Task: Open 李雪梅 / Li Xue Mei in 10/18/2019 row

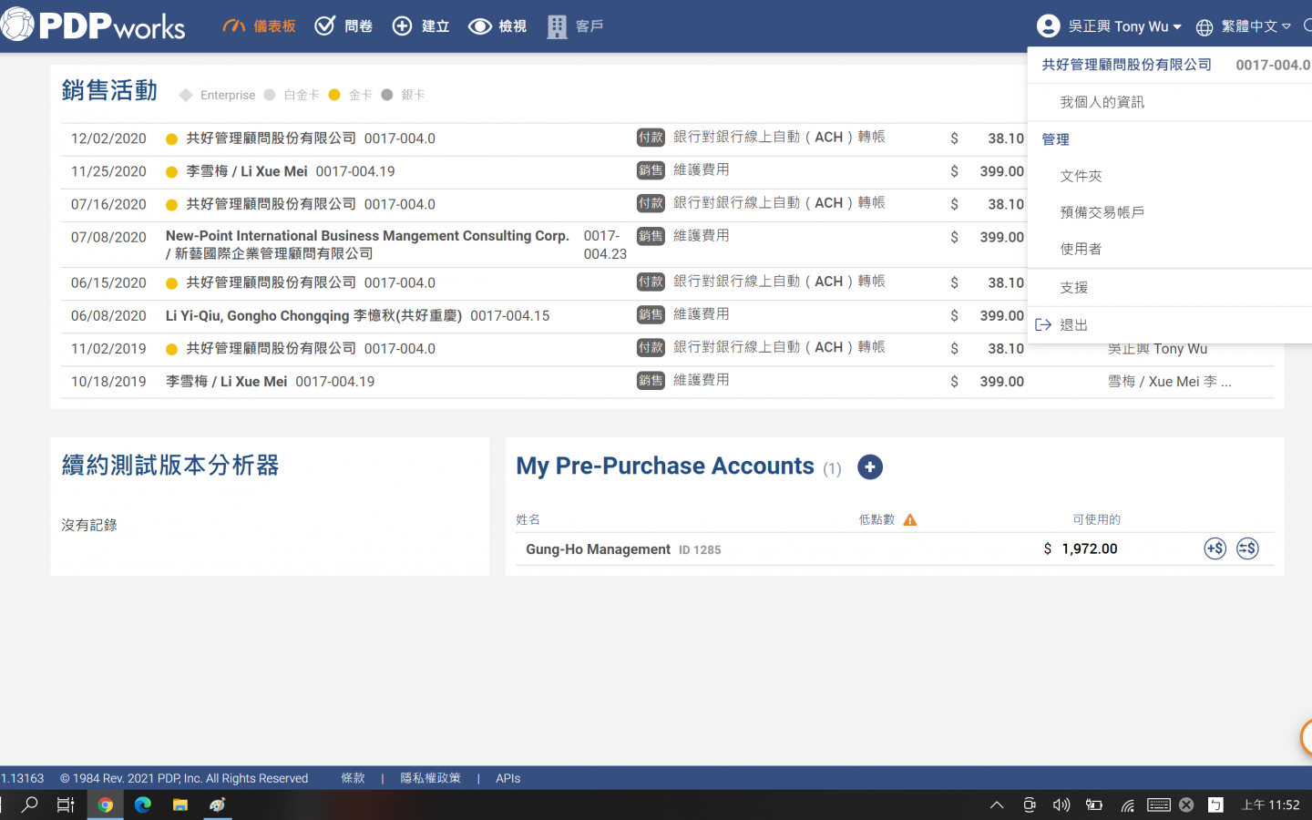Action: click(226, 381)
